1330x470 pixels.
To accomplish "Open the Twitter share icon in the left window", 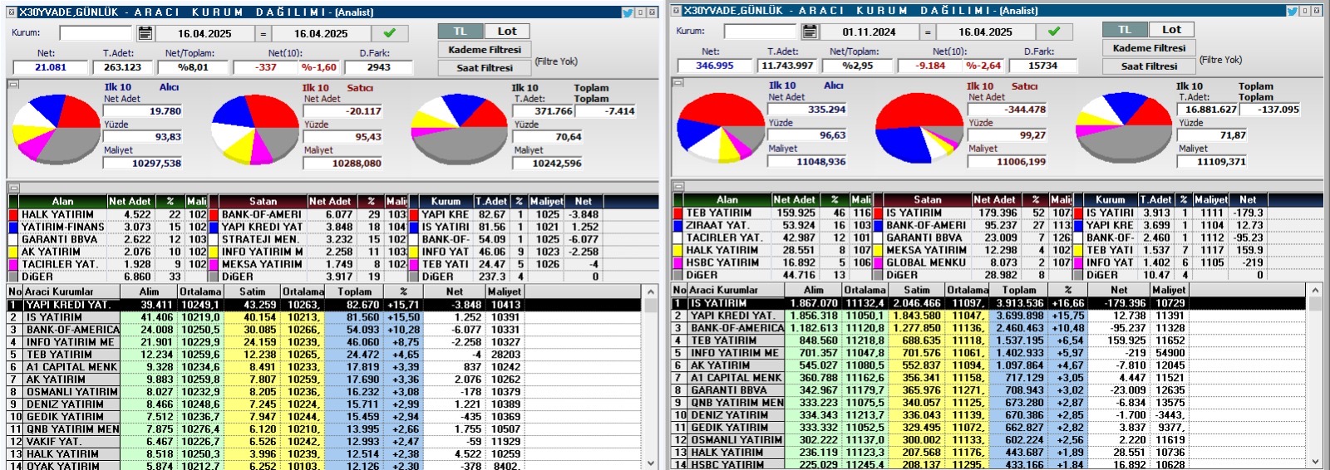I will tap(628, 12).
